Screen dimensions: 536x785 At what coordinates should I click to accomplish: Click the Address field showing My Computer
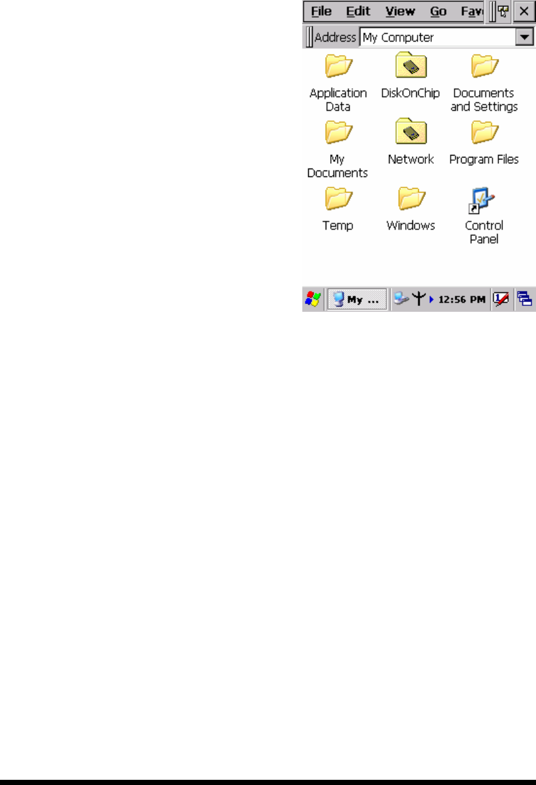[x=438, y=38]
